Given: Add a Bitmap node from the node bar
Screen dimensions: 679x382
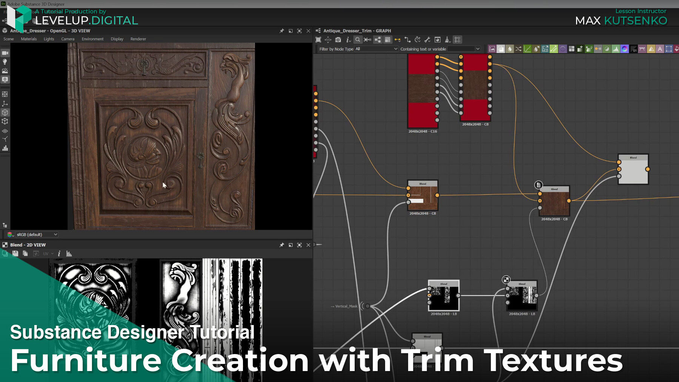Looking at the screenshot, I should coord(492,49).
